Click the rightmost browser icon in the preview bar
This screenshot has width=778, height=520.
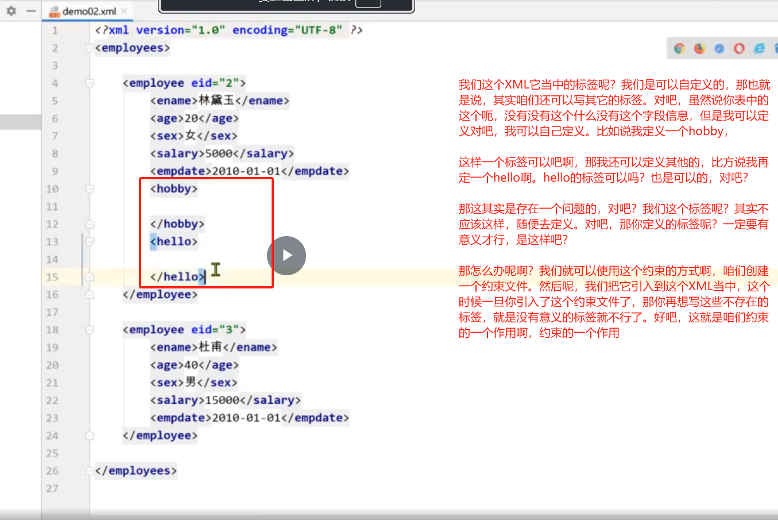tap(775, 48)
